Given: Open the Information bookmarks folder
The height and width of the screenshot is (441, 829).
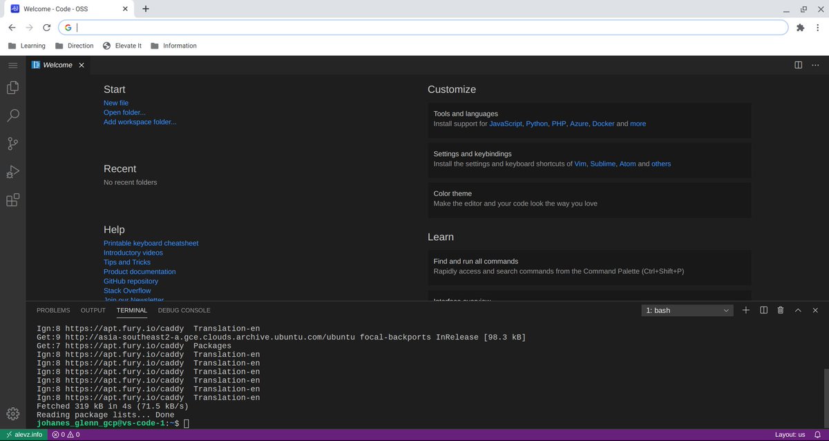Looking at the screenshot, I should pos(173,46).
